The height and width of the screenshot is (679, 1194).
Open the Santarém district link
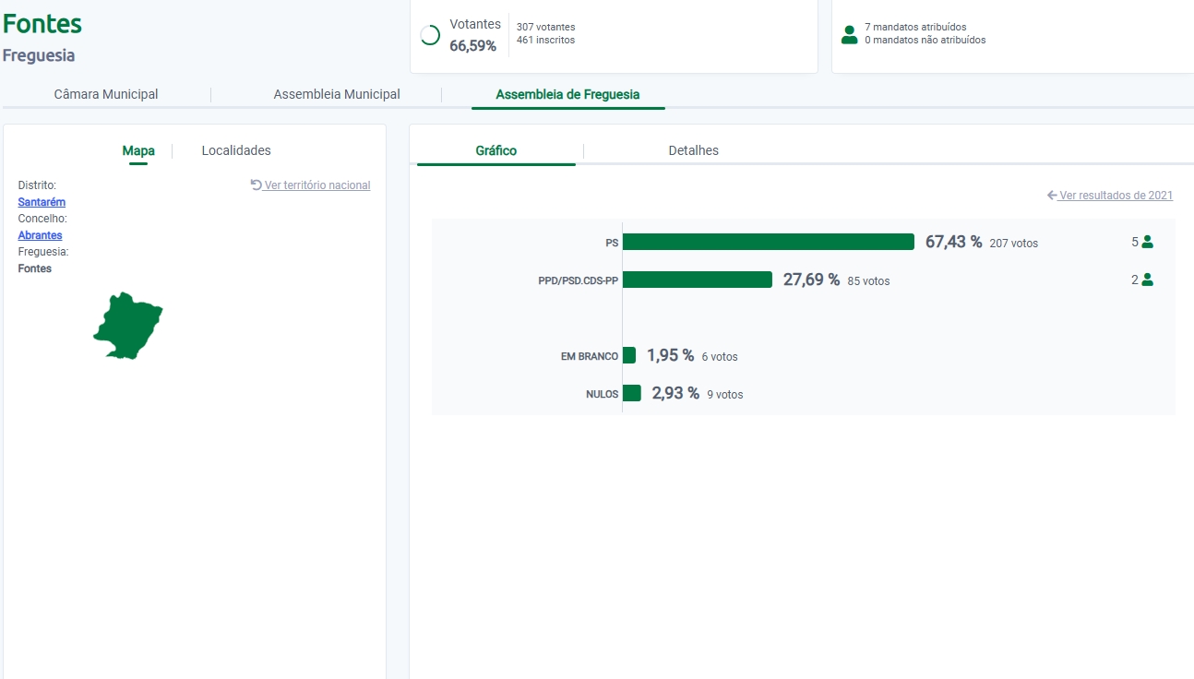tap(42, 202)
